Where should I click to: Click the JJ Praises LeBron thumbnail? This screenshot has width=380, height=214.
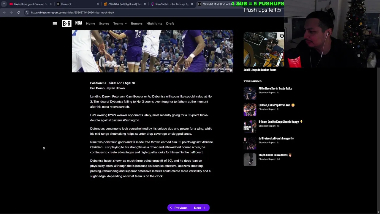tap(250, 143)
